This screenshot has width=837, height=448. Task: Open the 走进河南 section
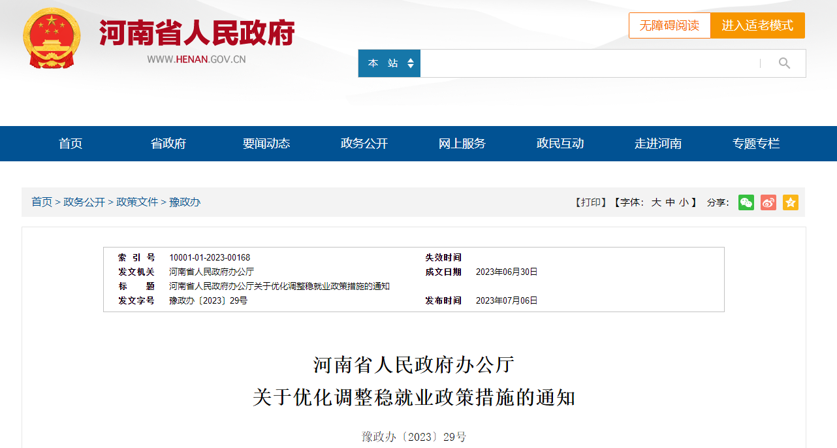click(x=657, y=144)
